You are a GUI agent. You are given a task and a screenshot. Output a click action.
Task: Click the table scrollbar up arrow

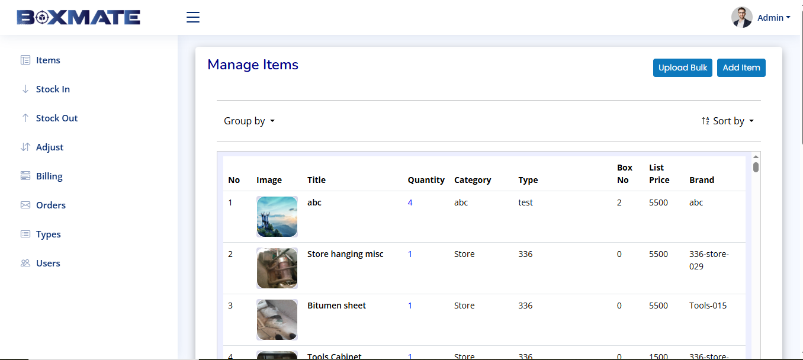(x=756, y=156)
